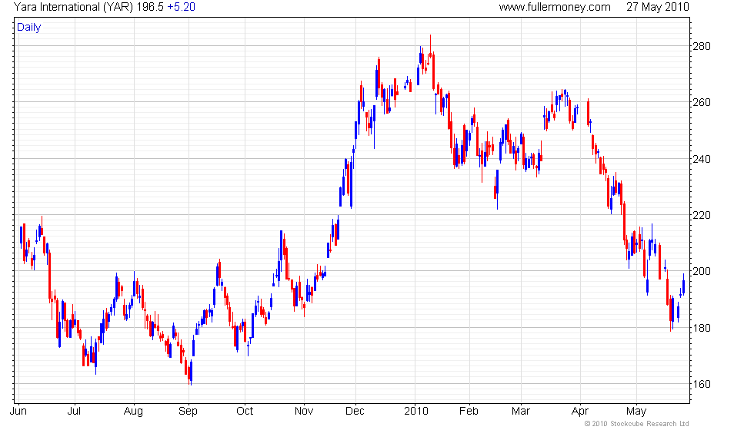Click the Apr month axis label
This screenshot has height=430, width=754.
[580, 412]
